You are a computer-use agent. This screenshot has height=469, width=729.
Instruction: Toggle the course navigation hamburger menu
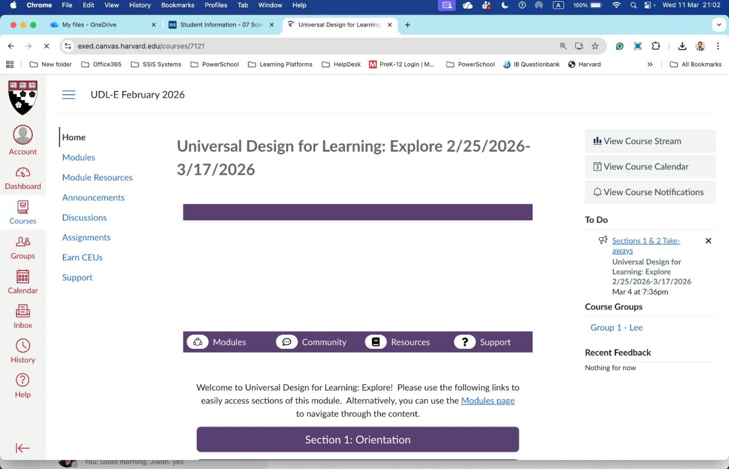(69, 95)
